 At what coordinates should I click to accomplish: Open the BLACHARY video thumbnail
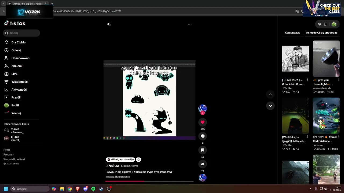coord(295,59)
